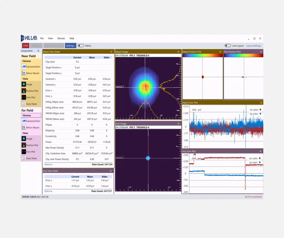The width and height of the screenshot is (284, 238).
Task: Collapse the Far Field Devices section
Action: pyautogui.click(x=25, y=115)
